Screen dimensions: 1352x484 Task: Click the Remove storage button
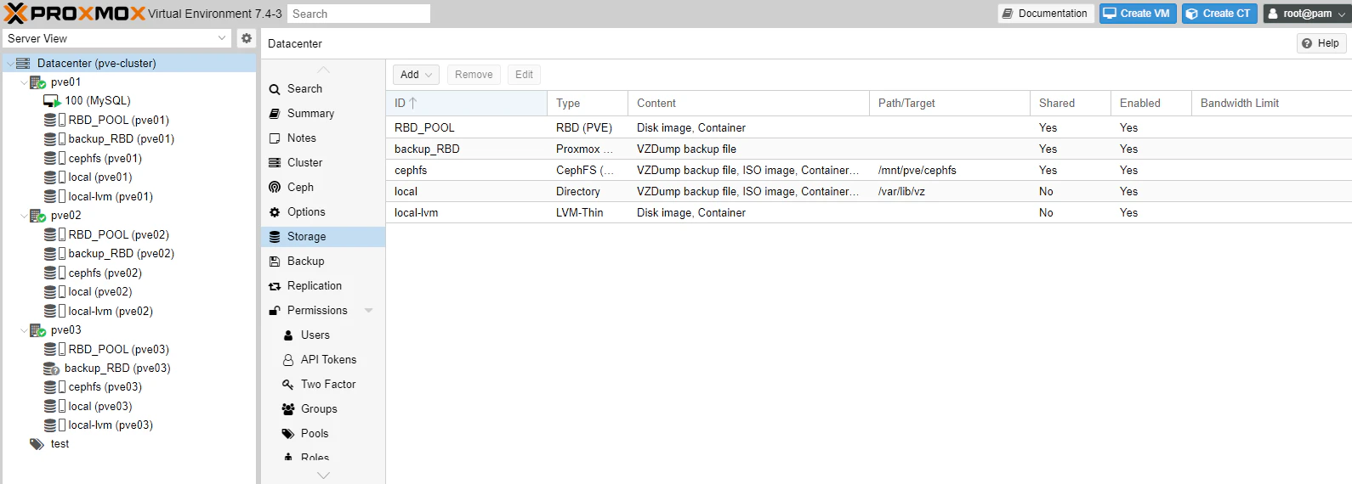tap(474, 75)
